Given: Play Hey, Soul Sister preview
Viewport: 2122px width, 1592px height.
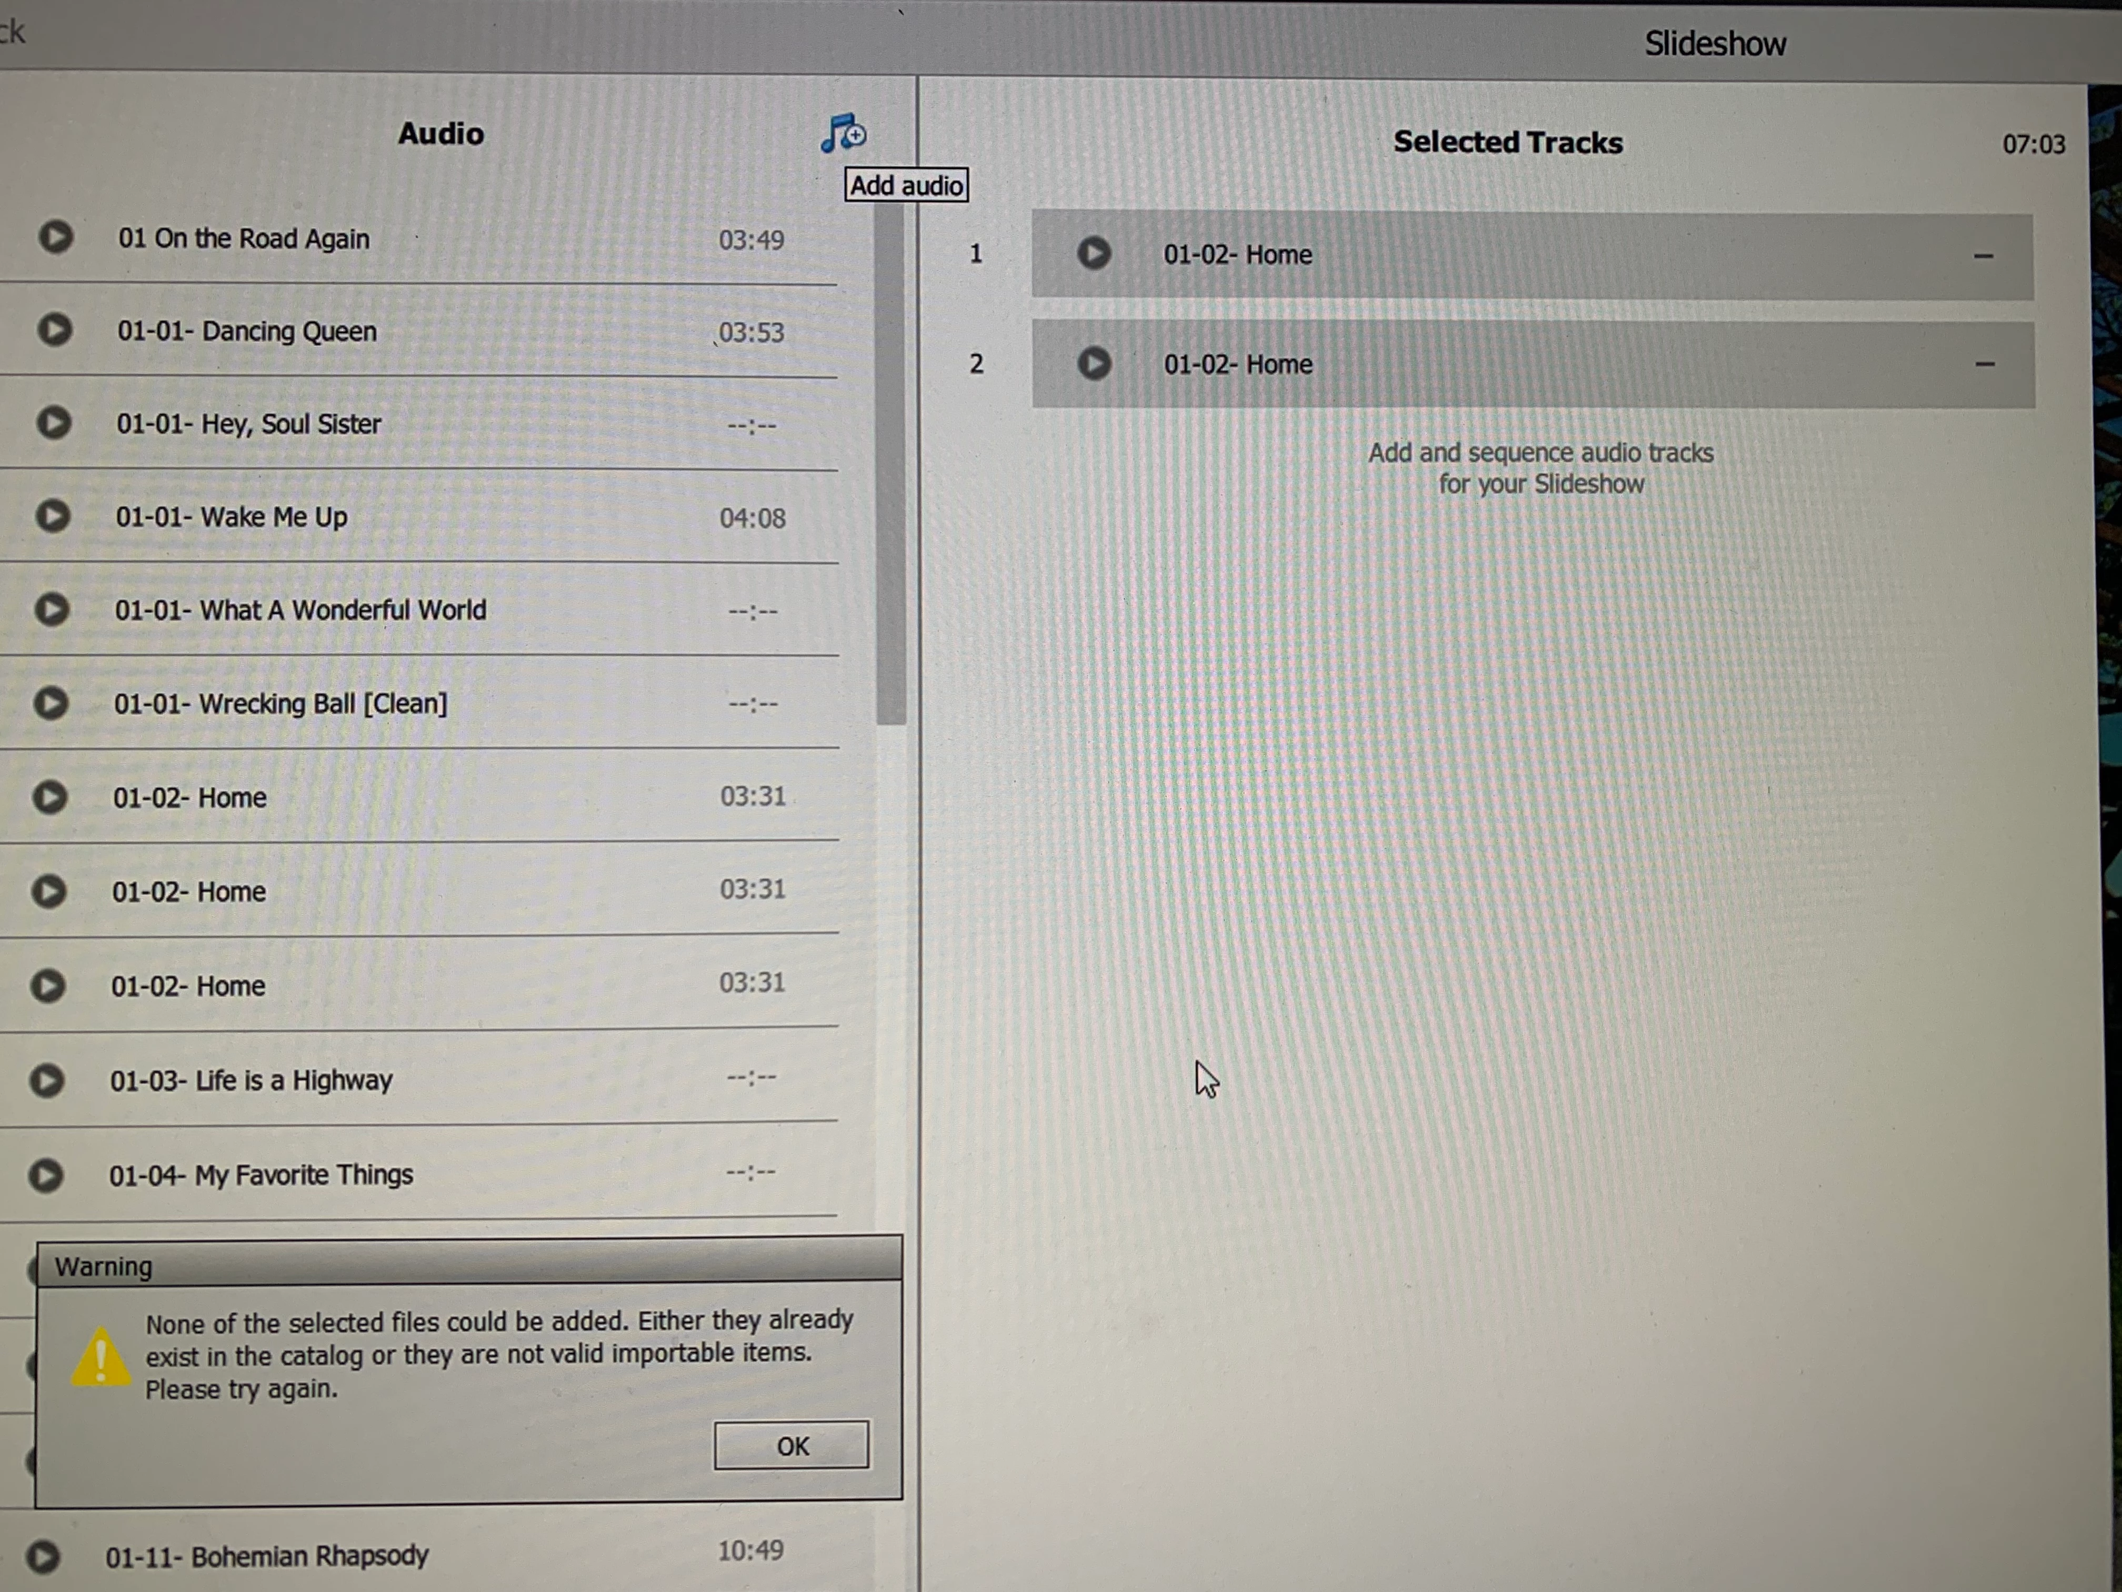Looking at the screenshot, I should click(x=54, y=422).
